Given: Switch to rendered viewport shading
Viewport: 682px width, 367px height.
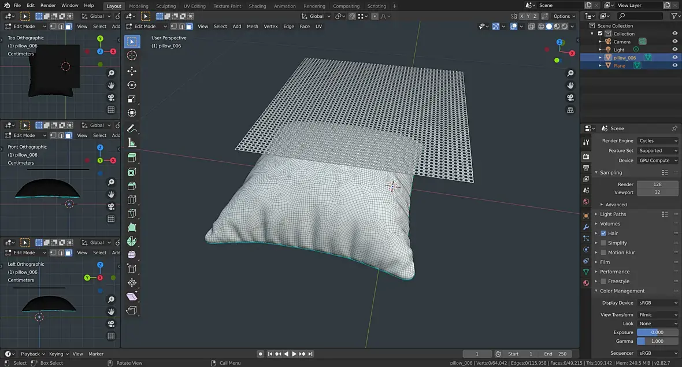Looking at the screenshot, I should 565,27.
